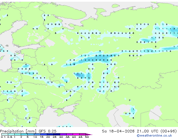The image size is (178, 138).
Task: Select the 30–35 mm purple legend swatch
Action: tap(63, 134)
